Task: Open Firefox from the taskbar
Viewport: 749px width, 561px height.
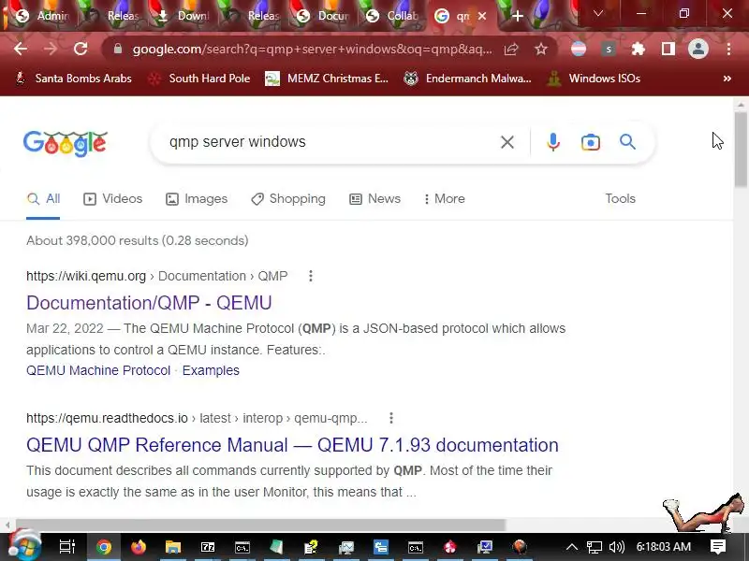Action: pos(138,547)
